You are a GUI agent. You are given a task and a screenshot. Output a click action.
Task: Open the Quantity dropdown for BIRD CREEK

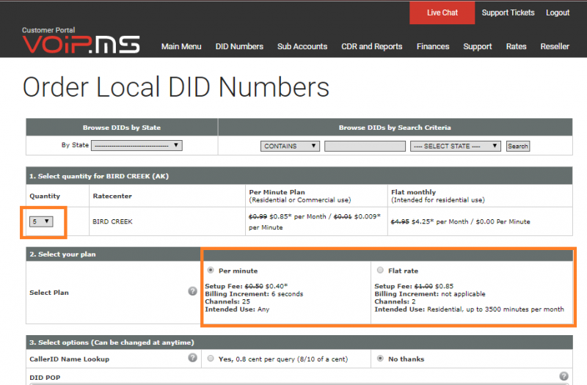[x=41, y=221]
